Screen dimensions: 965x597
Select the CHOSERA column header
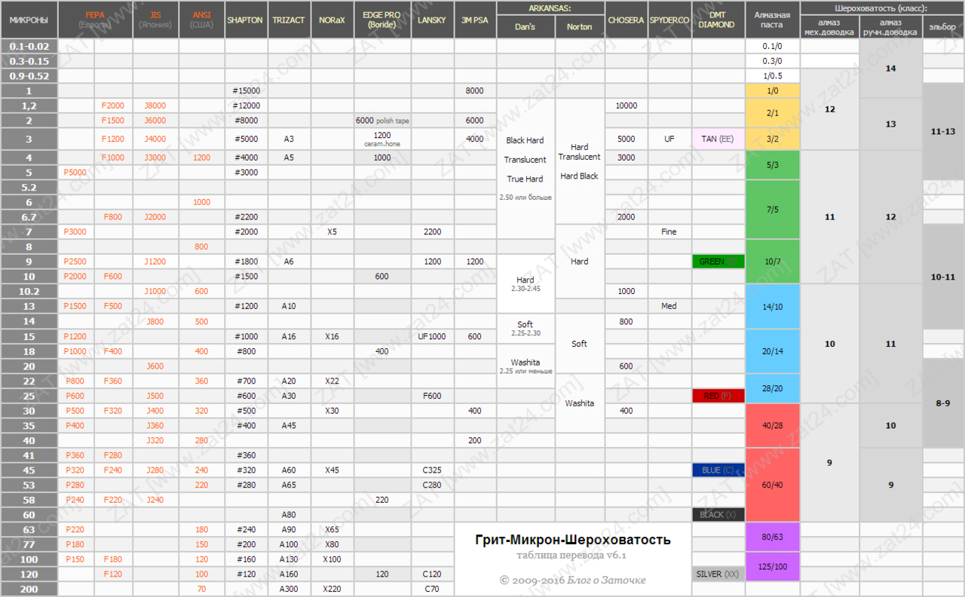[626, 20]
